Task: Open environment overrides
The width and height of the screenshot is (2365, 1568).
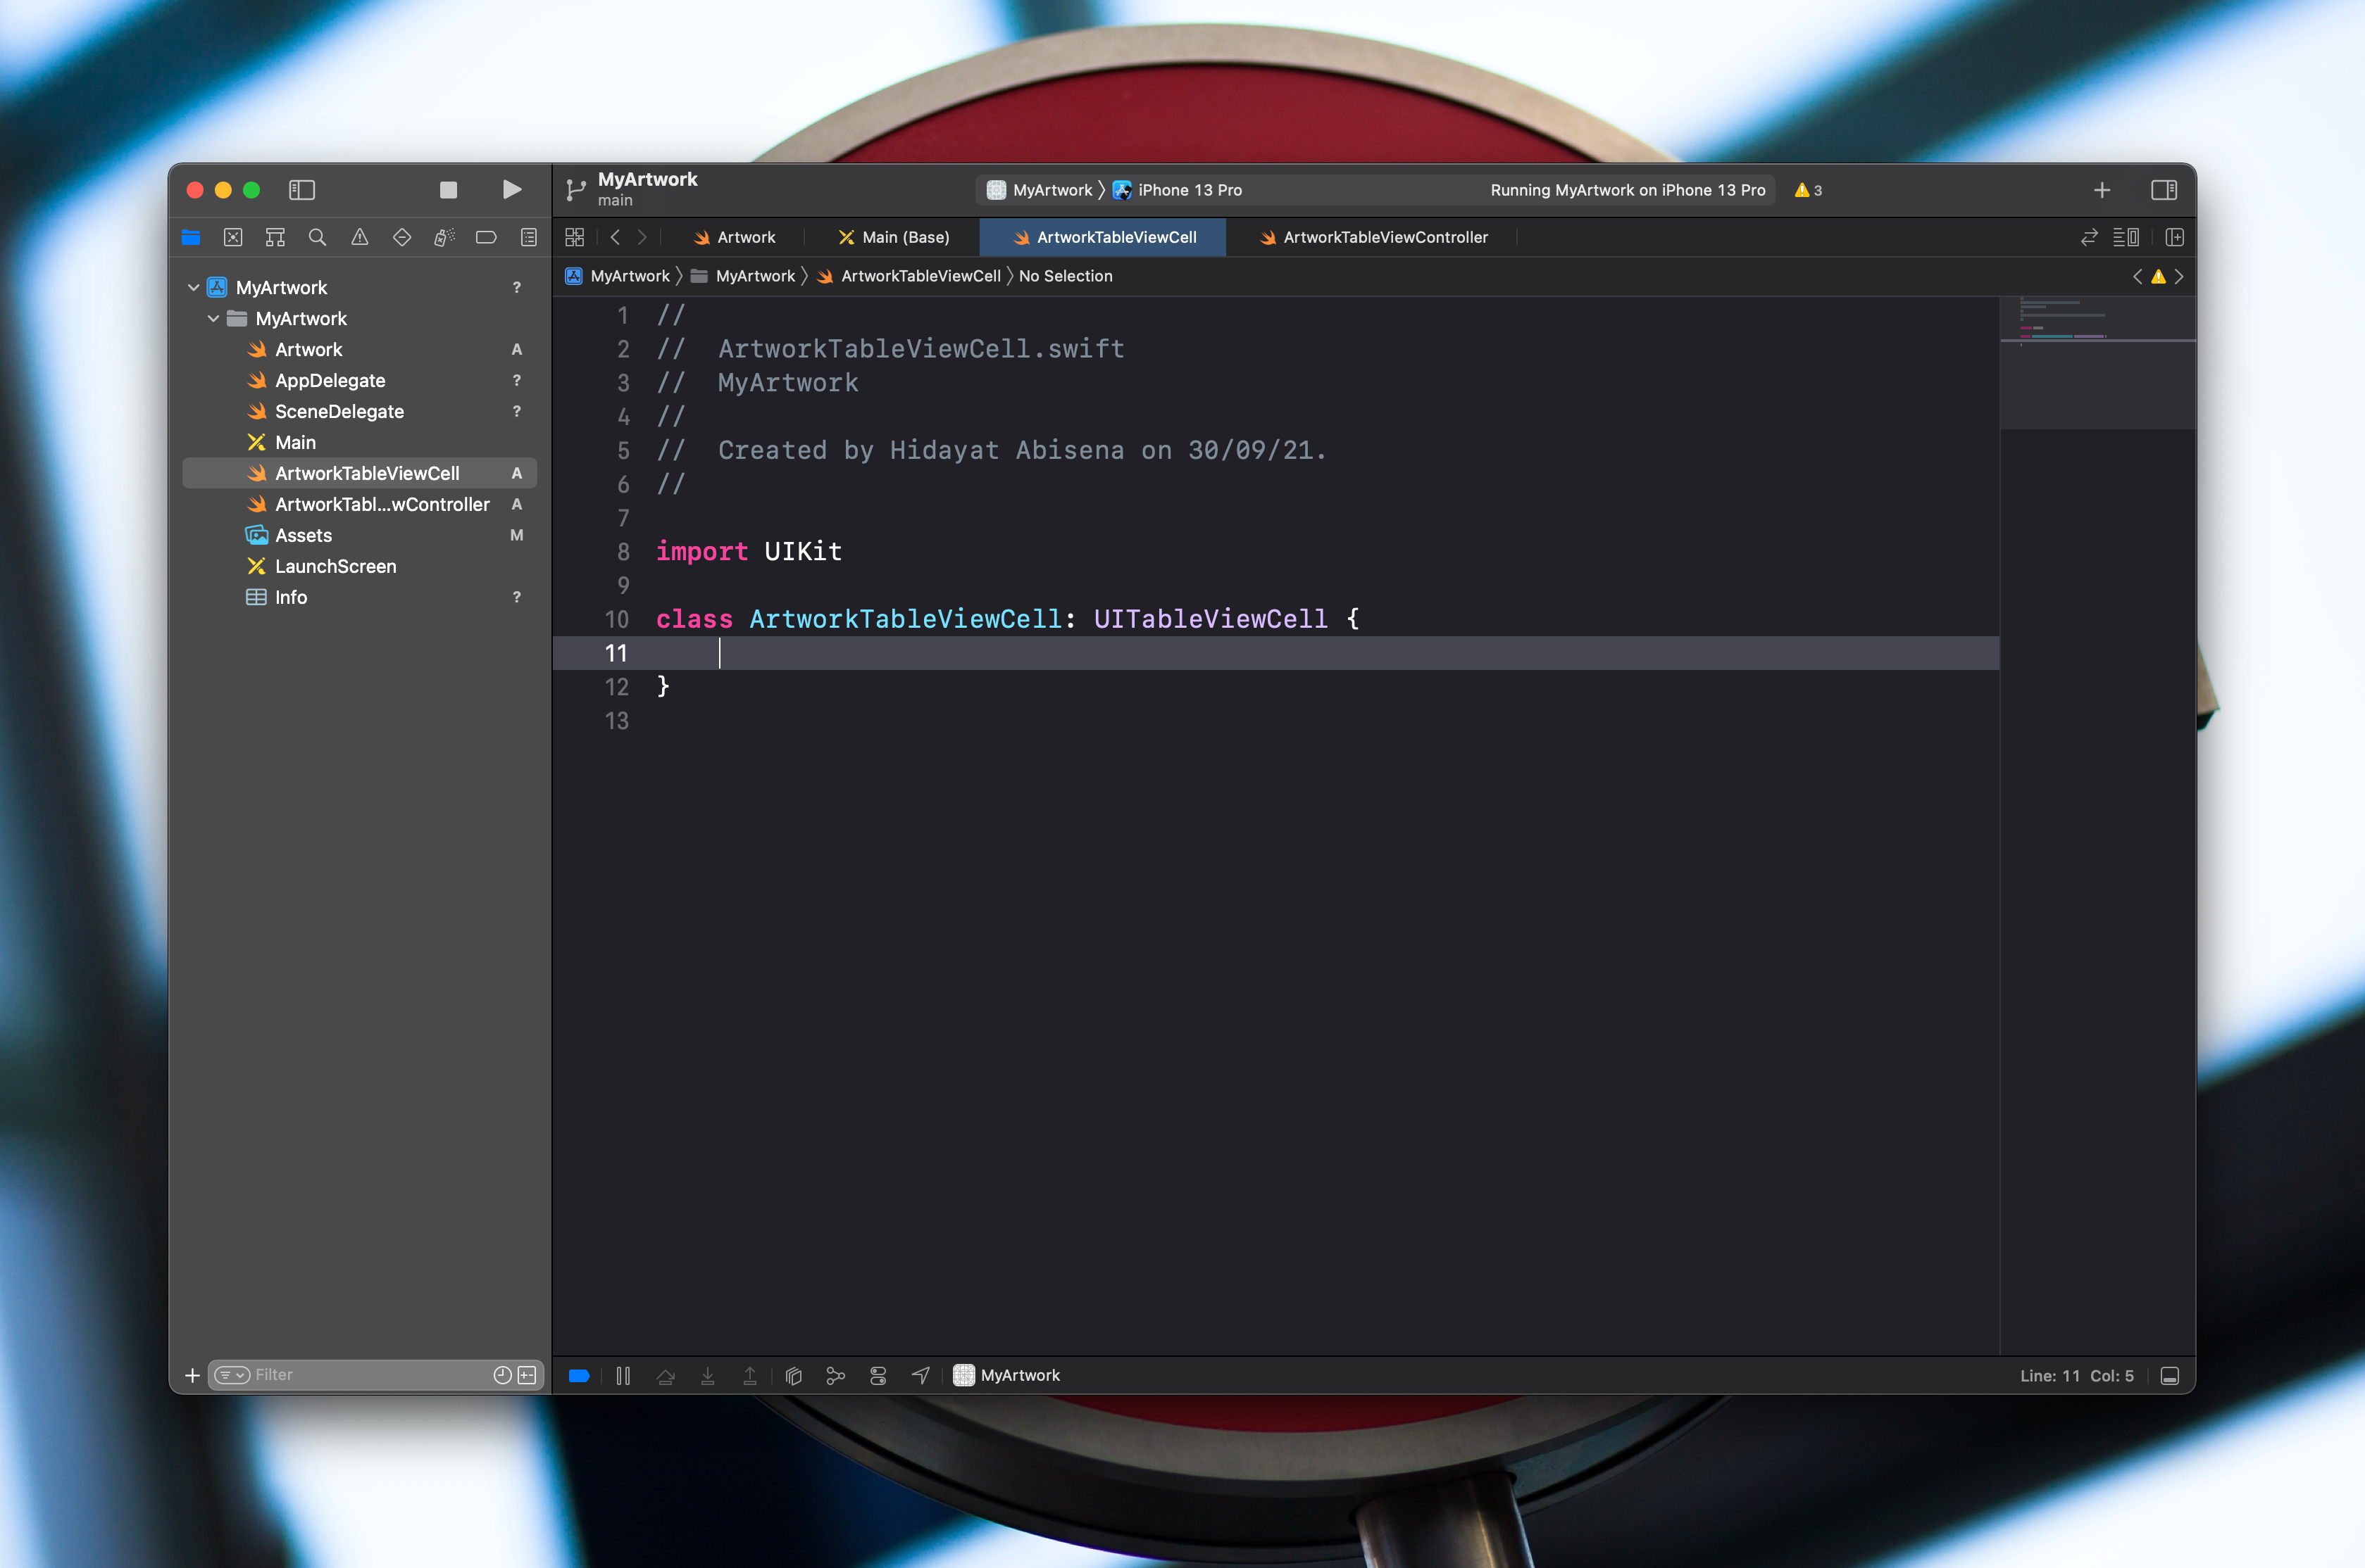Action: [878, 1376]
